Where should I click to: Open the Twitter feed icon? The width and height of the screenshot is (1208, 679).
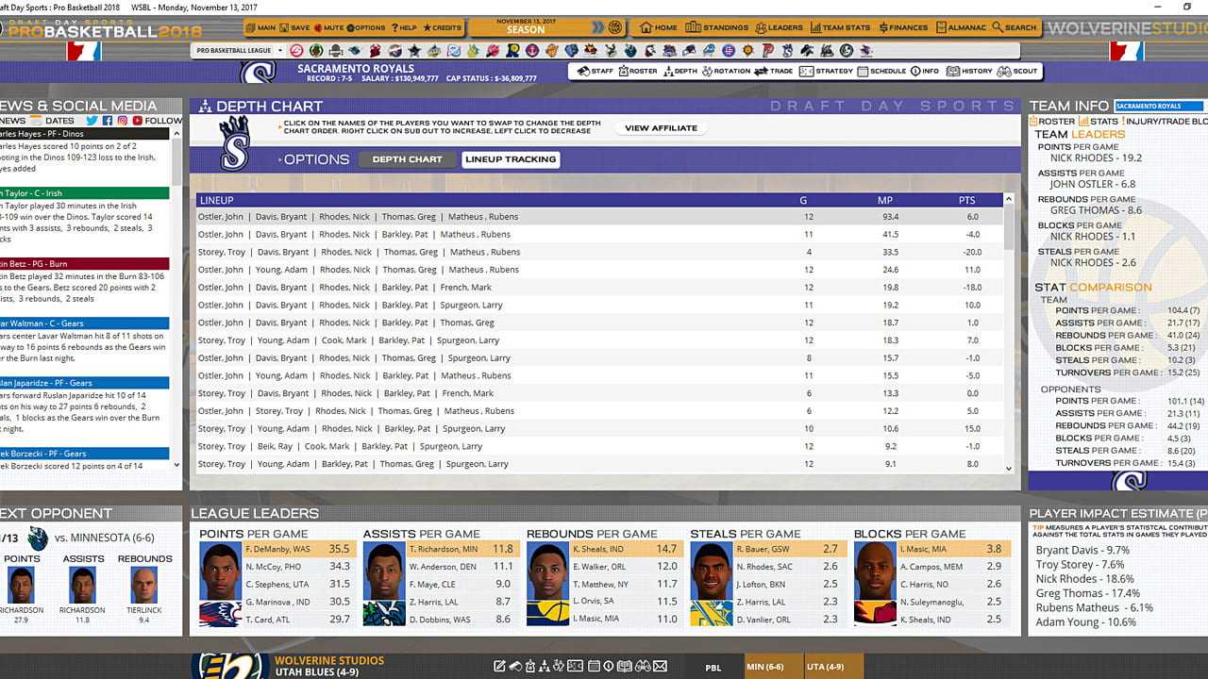click(x=92, y=121)
